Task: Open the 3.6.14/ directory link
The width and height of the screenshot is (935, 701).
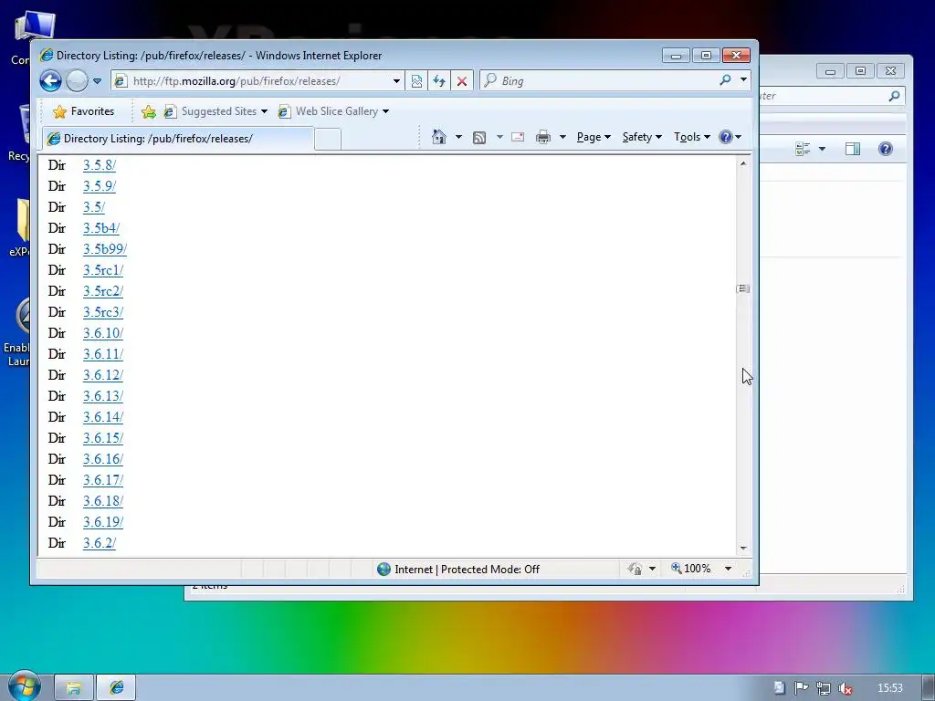Action: coord(102,416)
